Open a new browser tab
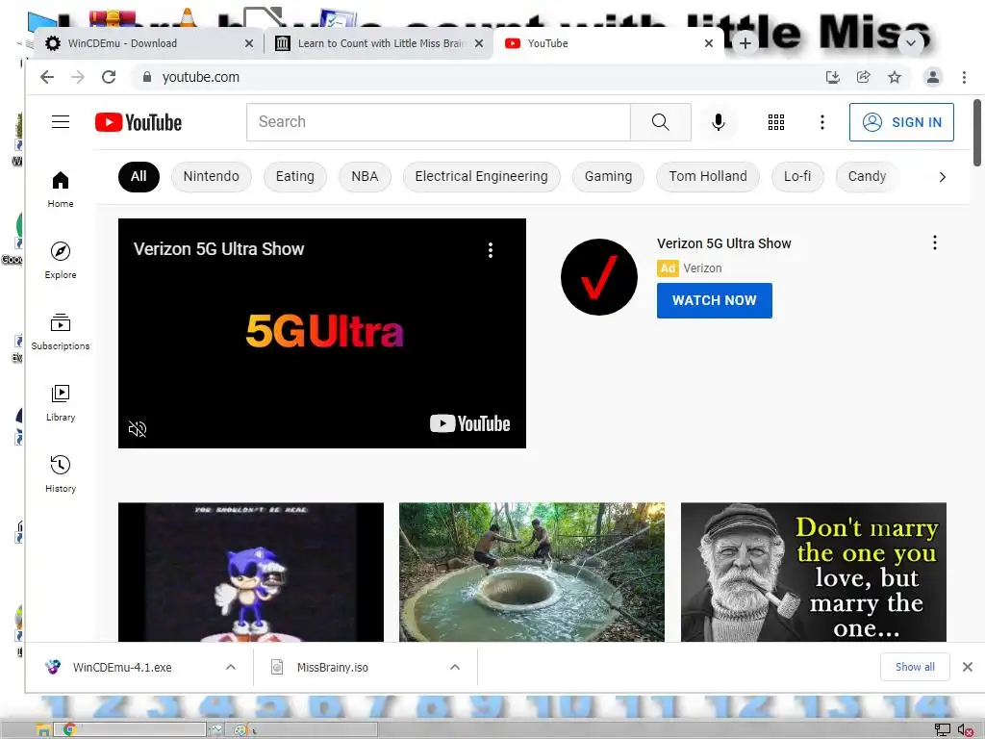 tap(745, 43)
